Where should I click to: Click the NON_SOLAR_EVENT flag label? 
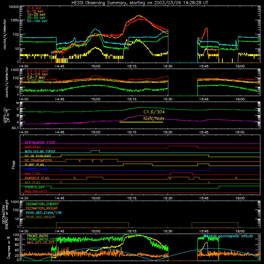pos(40,151)
